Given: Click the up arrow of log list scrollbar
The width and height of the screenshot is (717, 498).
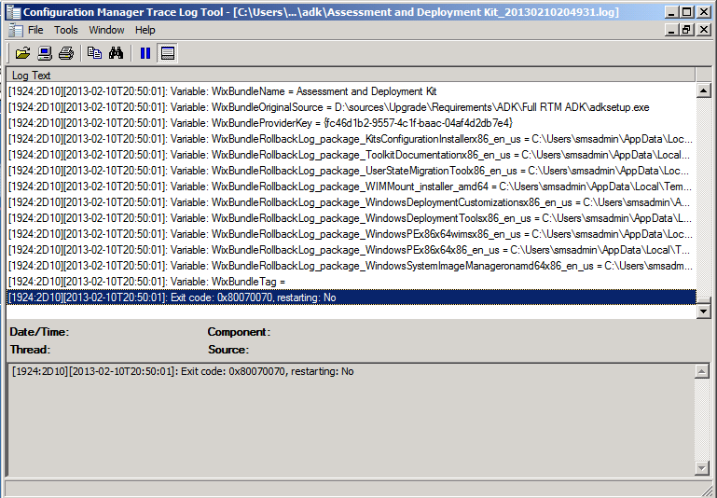Looking at the screenshot, I should point(703,90).
